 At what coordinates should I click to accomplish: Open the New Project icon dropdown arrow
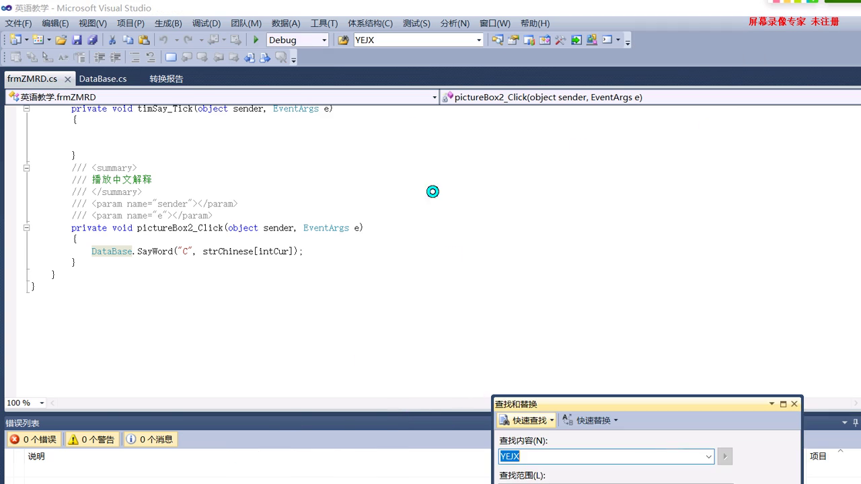pyautogui.click(x=26, y=40)
